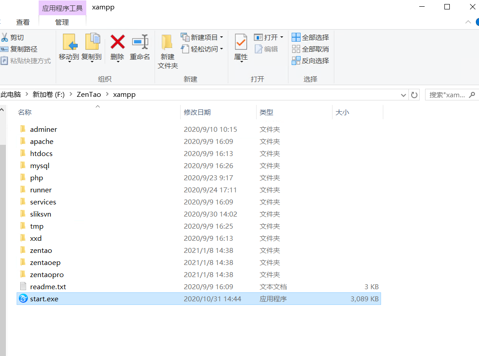Click the Cut (剪切) scissors icon

(4, 38)
